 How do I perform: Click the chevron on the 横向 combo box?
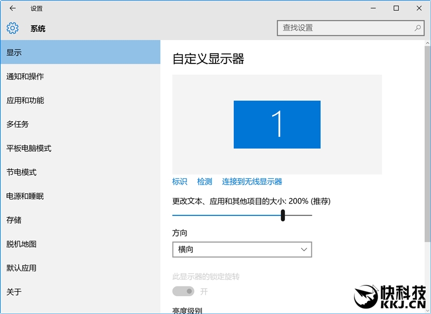(304, 249)
